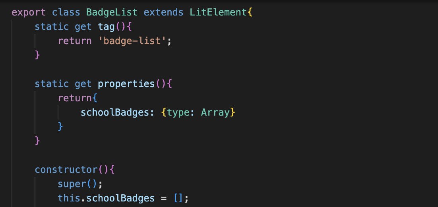
Task: Click the Array type value
Action: pyautogui.click(x=215, y=112)
